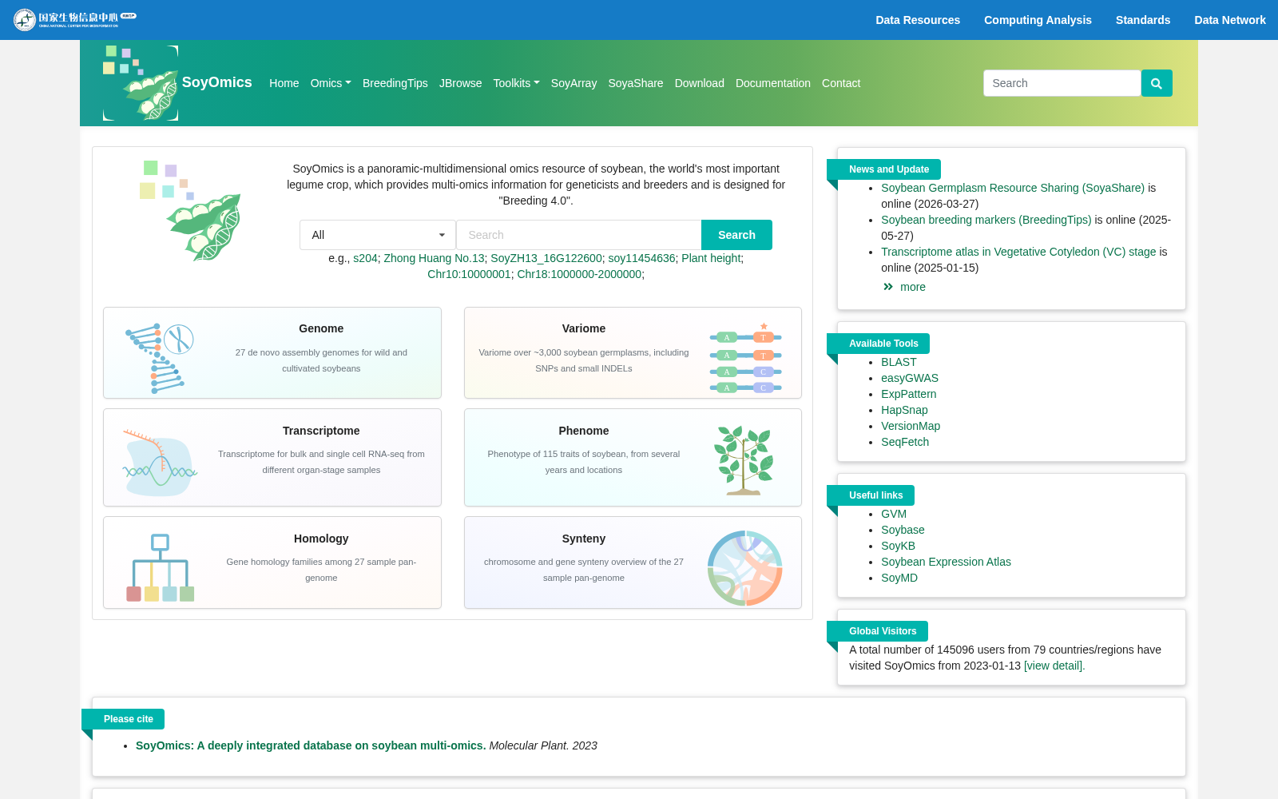
Task: Click the Transcriptome RNA icon
Action: pos(160,463)
